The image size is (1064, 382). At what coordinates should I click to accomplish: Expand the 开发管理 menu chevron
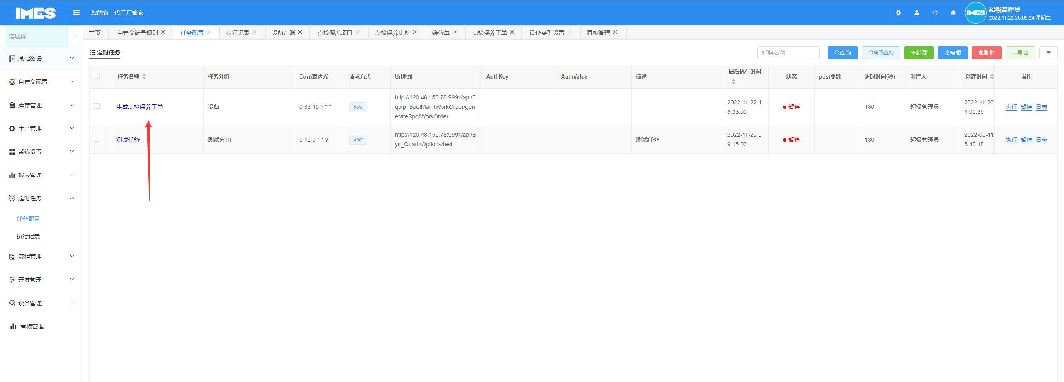pyautogui.click(x=72, y=280)
